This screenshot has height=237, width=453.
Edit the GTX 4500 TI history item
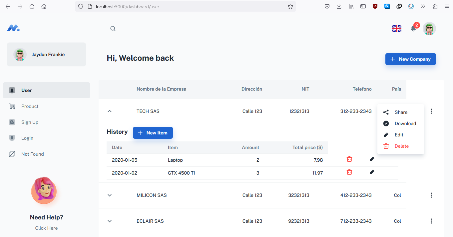coord(372,172)
